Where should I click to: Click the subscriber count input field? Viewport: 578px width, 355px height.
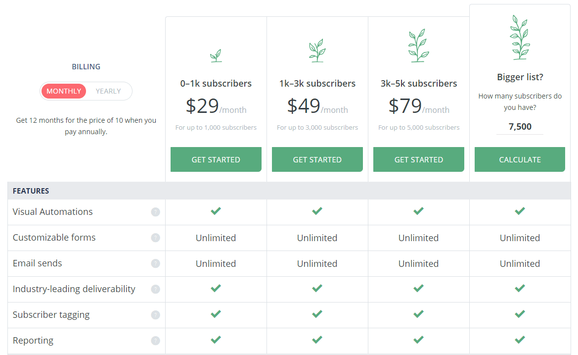[x=520, y=127]
